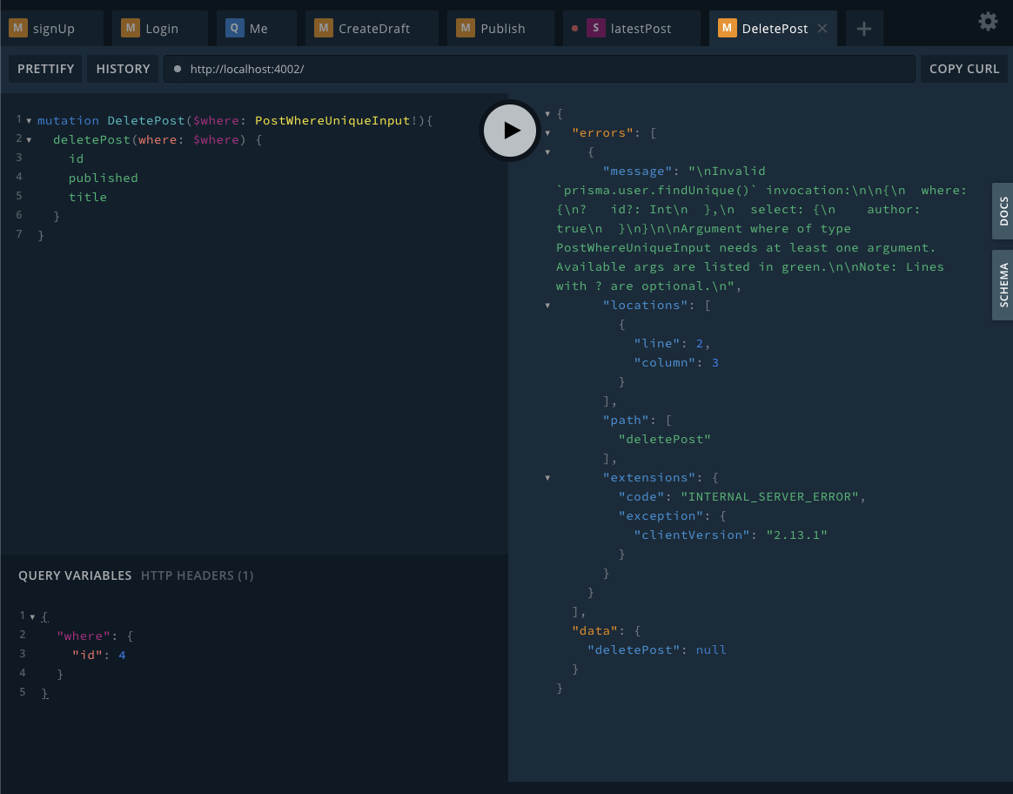Click the "column": 3 entry
Viewport: 1013px width, 794px height.
tap(676, 362)
